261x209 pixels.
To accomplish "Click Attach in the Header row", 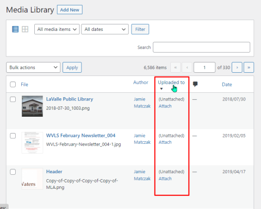I will click(165, 179).
